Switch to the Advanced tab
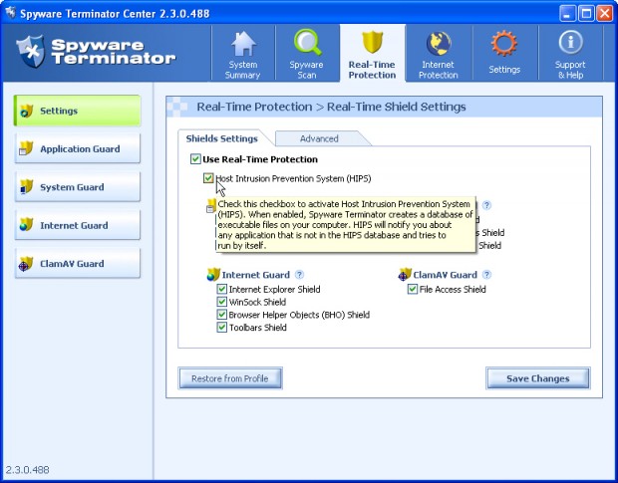Viewport: 618px width, 483px height. [319, 138]
